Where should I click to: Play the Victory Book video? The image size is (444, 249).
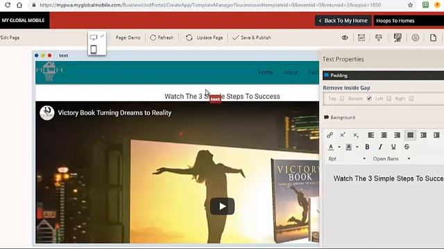pyautogui.click(x=222, y=206)
